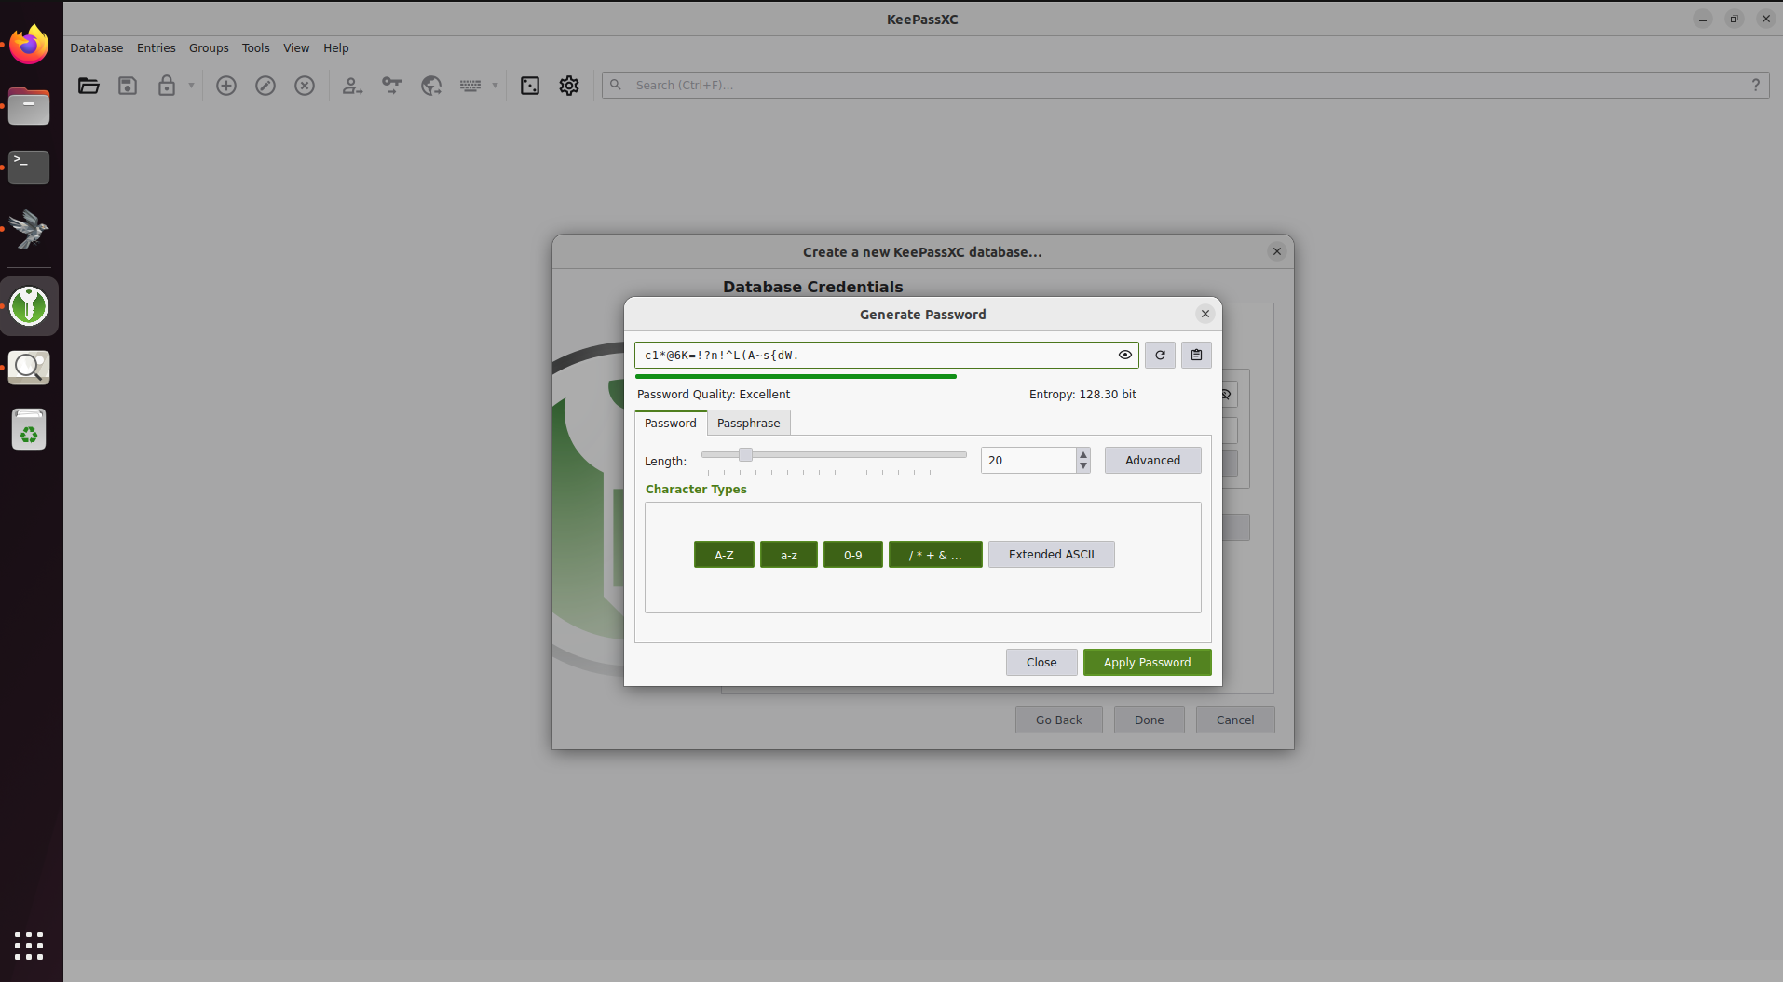Switch to the Passphrase tab
Viewport: 1783px width, 982px height.
pos(749,423)
